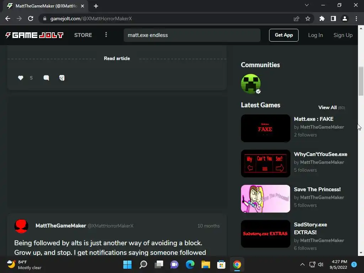Open the Matt.exe : FAKE thumbnail

tap(266, 128)
